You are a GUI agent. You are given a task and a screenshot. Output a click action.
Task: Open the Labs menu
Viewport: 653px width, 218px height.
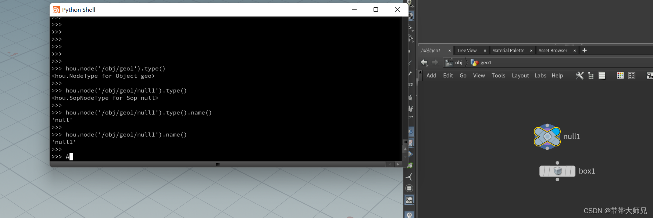coord(540,76)
